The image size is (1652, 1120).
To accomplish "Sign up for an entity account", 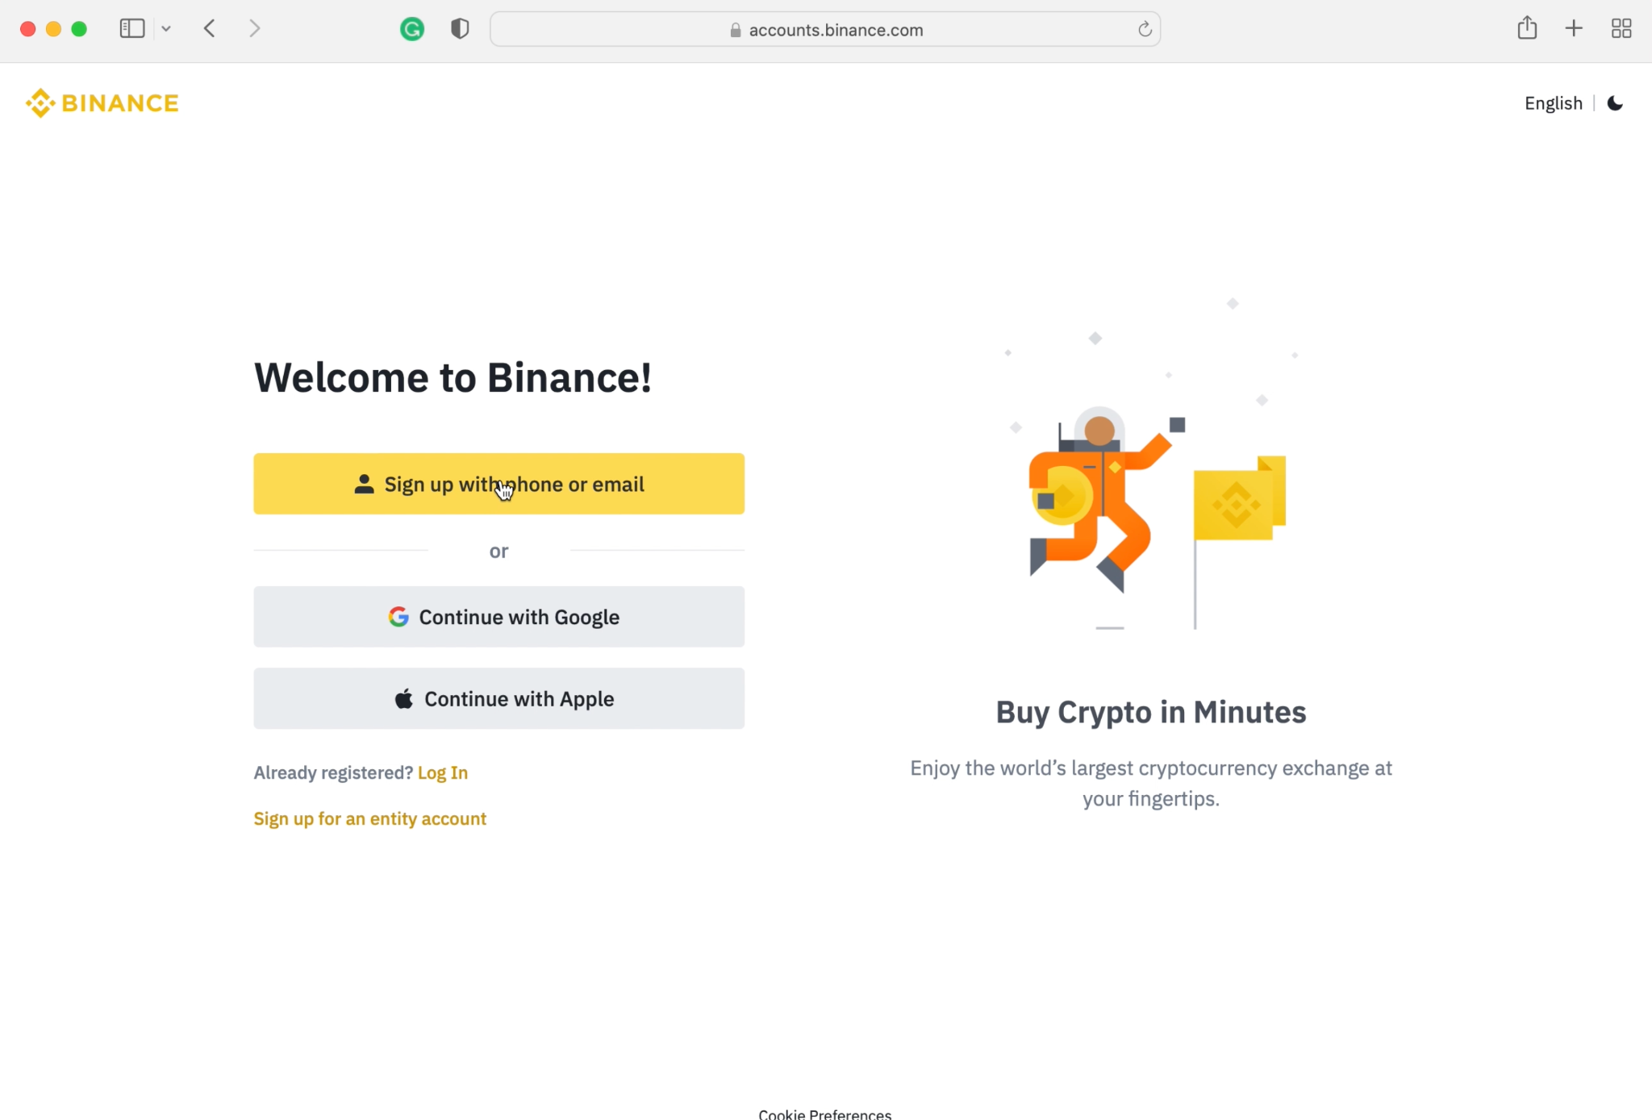I will pos(369,818).
